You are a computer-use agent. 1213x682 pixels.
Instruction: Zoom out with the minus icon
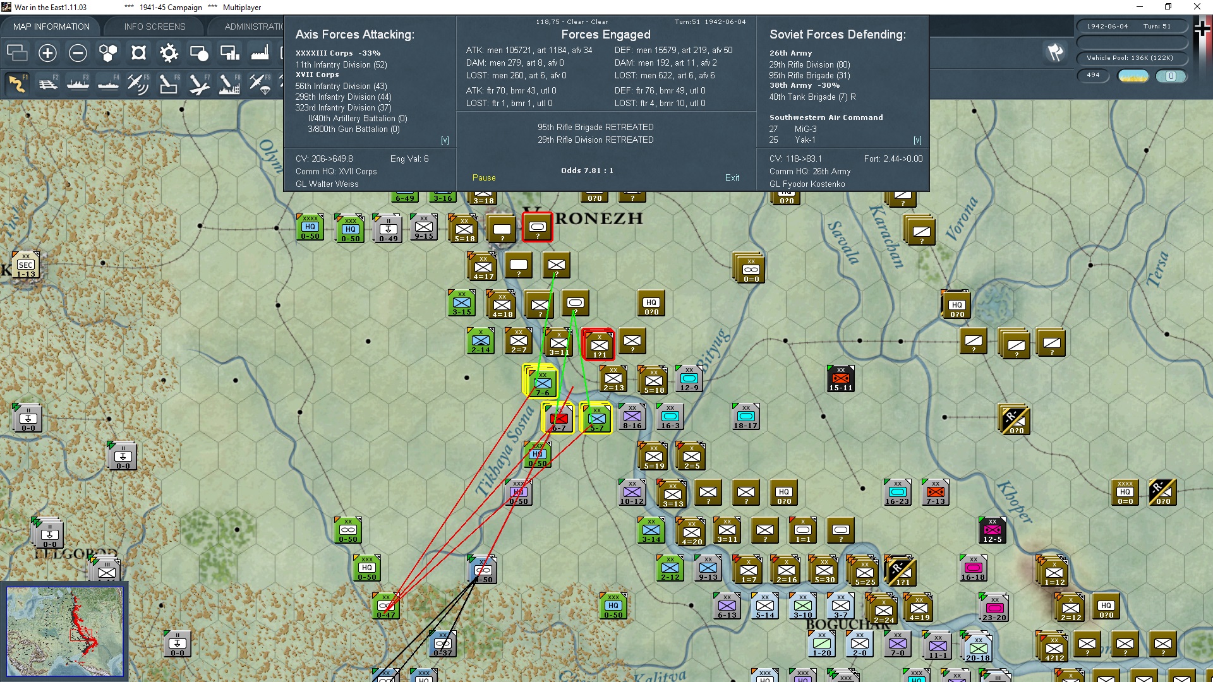78,53
